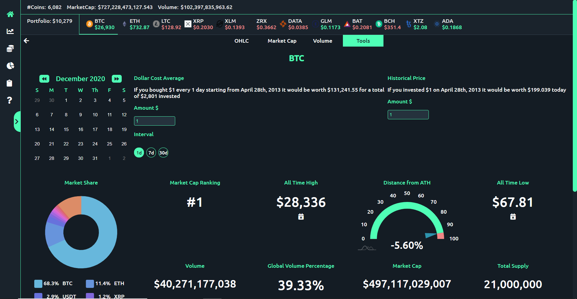Switch to the Volume tab

coord(322,41)
